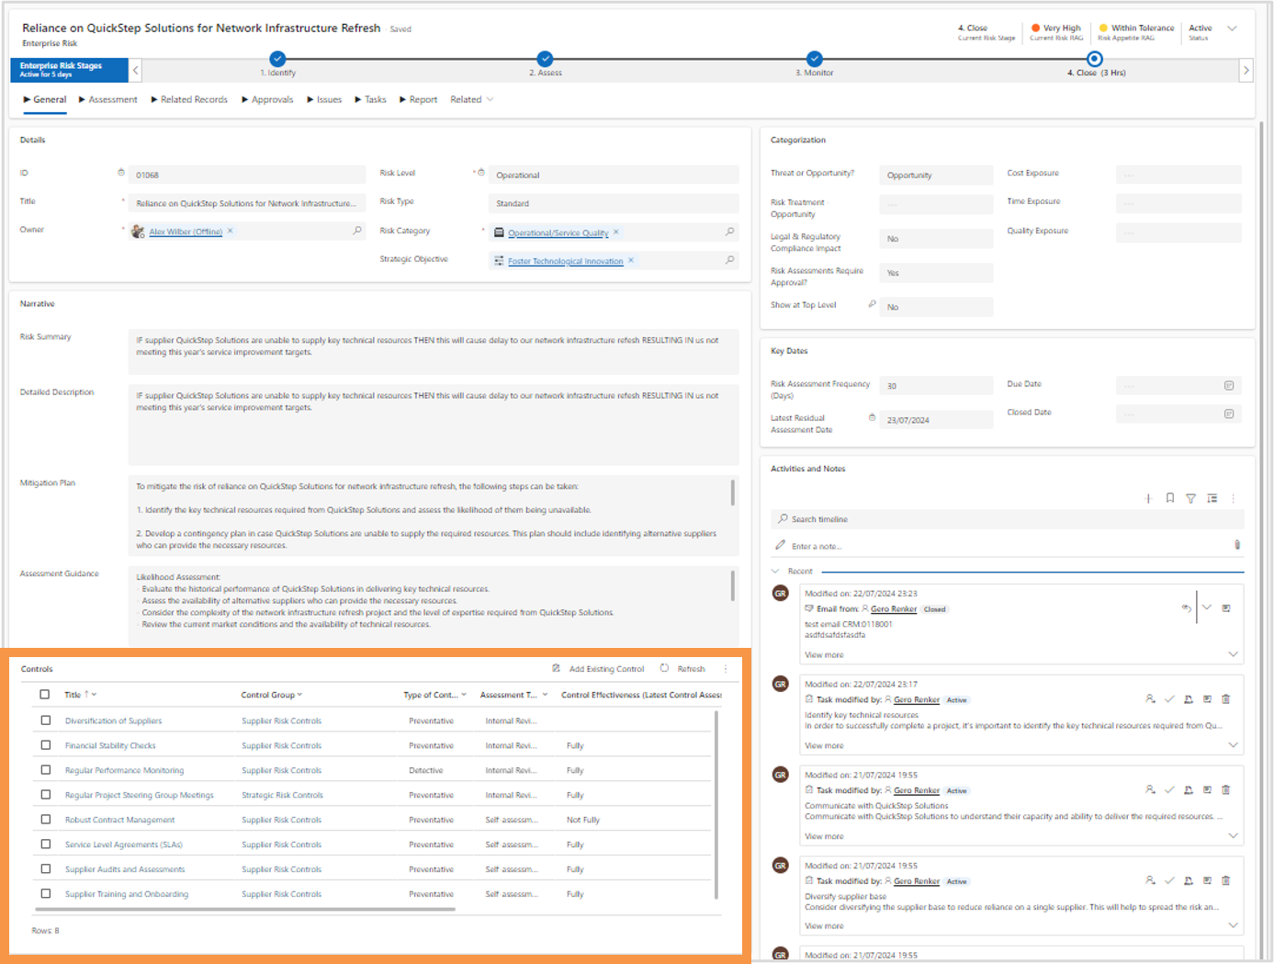The height and width of the screenshot is (964, 1274).
Task: Check the Supplier Audits and Assessments checkbox
Action: (45, 868)
